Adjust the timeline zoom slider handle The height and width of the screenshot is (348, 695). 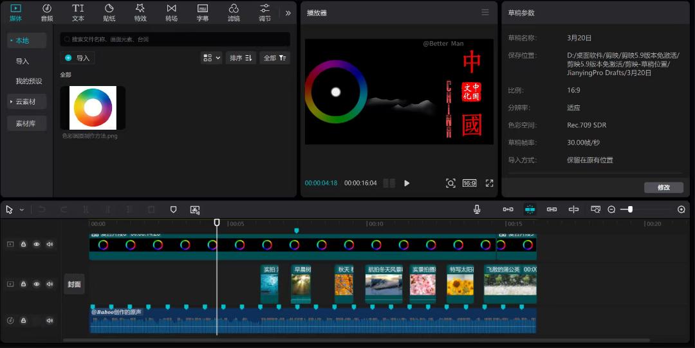pyautogui.click(x=630, y=209)
